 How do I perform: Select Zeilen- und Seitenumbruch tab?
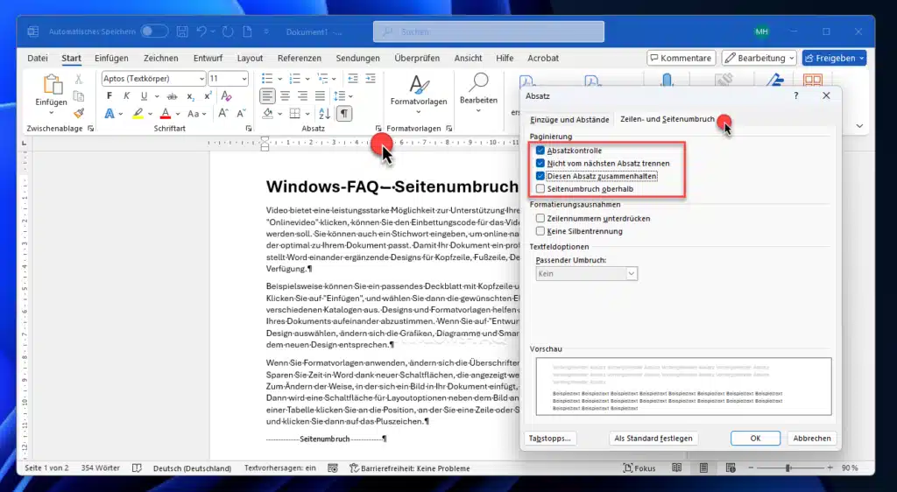click(x=667, y=119)
